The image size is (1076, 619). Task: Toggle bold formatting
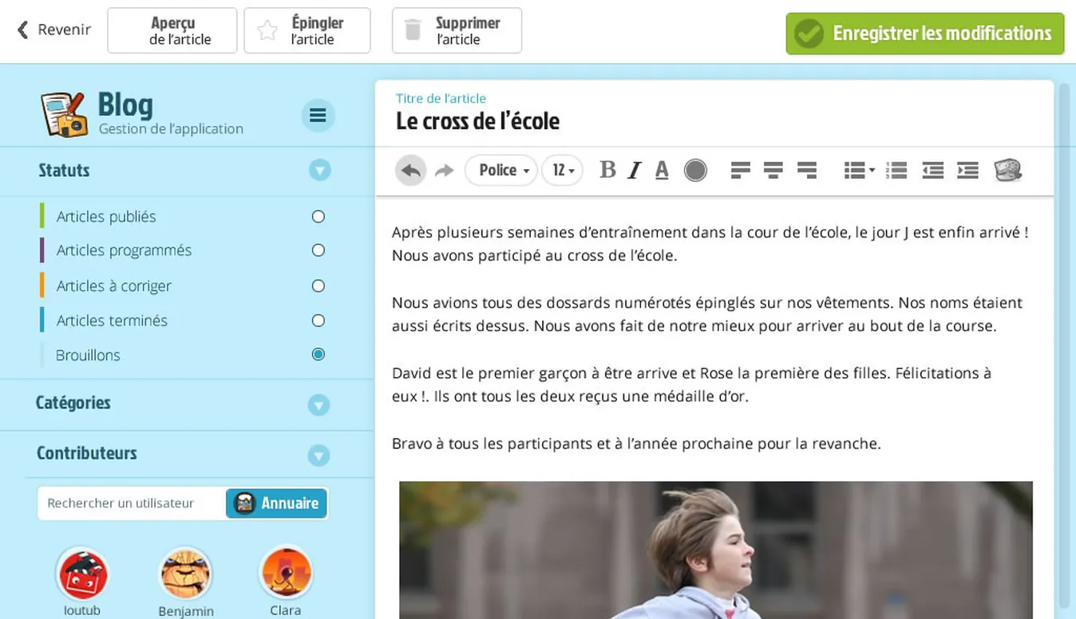click(x=607, y=170)
